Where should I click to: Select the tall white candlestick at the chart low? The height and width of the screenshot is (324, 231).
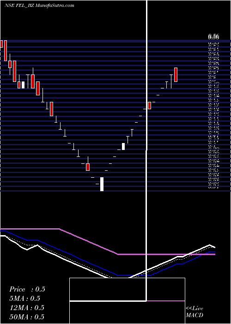point(102,184)
